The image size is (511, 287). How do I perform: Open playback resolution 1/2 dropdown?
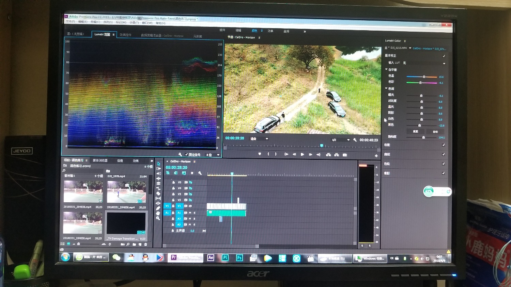coord(341,140)
